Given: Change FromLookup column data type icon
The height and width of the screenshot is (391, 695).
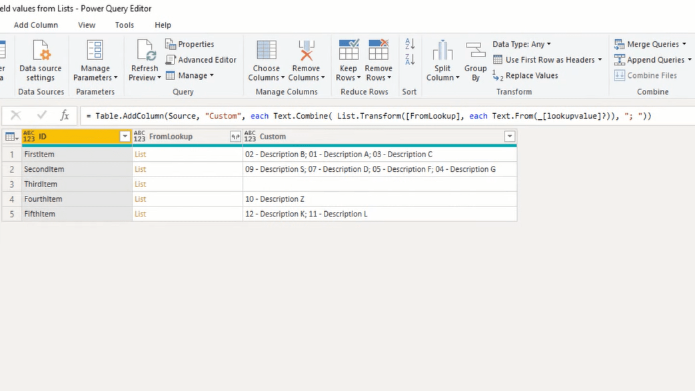Looking at the screenshot, I should [139, 137].
